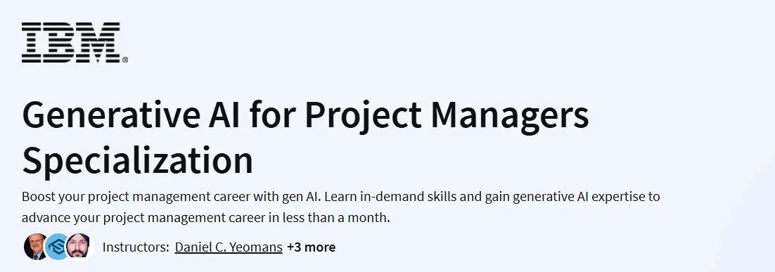The height and width of the screenshot is (272, 775).
Task: Click the words Project Managers in heading
Action: click(447, 117)
